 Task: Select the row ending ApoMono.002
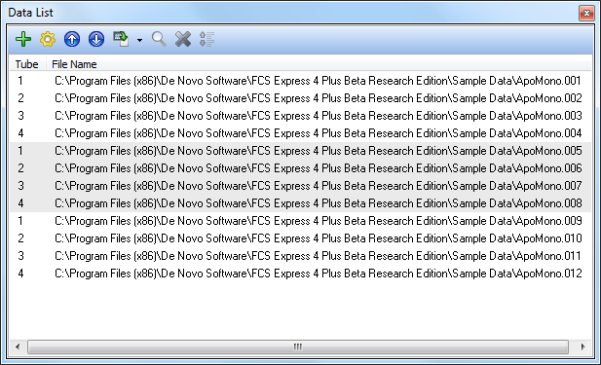300,98
